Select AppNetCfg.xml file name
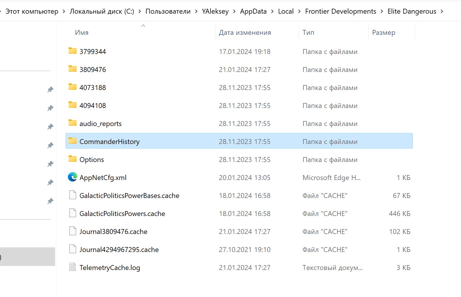 pyautogui.click(x=103, y=178)
